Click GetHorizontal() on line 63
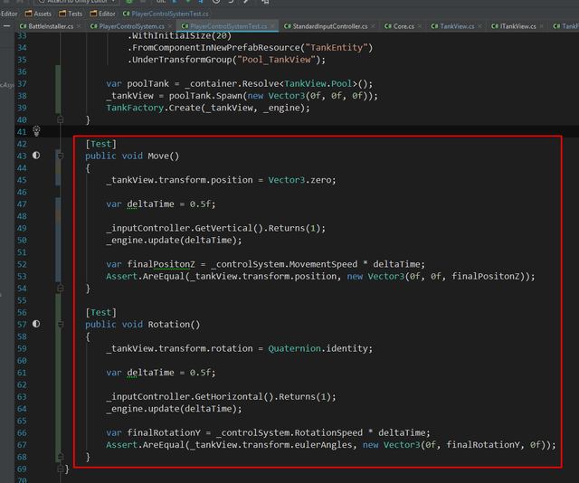 tap(234, 396)
